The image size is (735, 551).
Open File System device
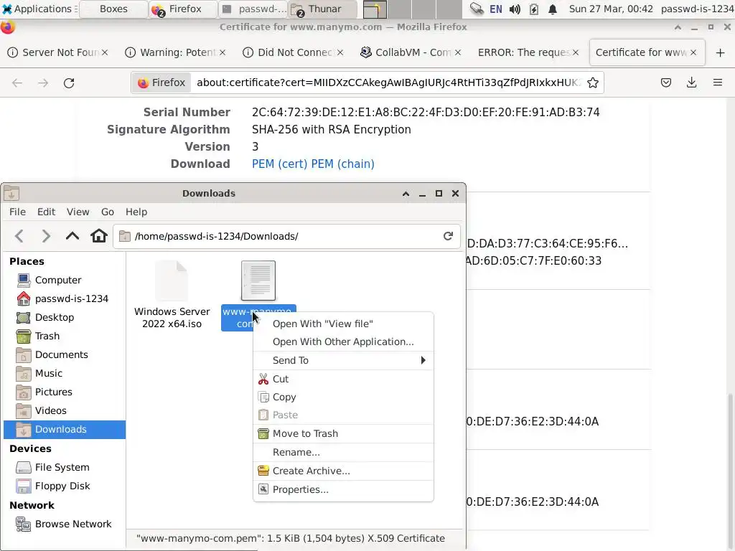tap(64, 468)
